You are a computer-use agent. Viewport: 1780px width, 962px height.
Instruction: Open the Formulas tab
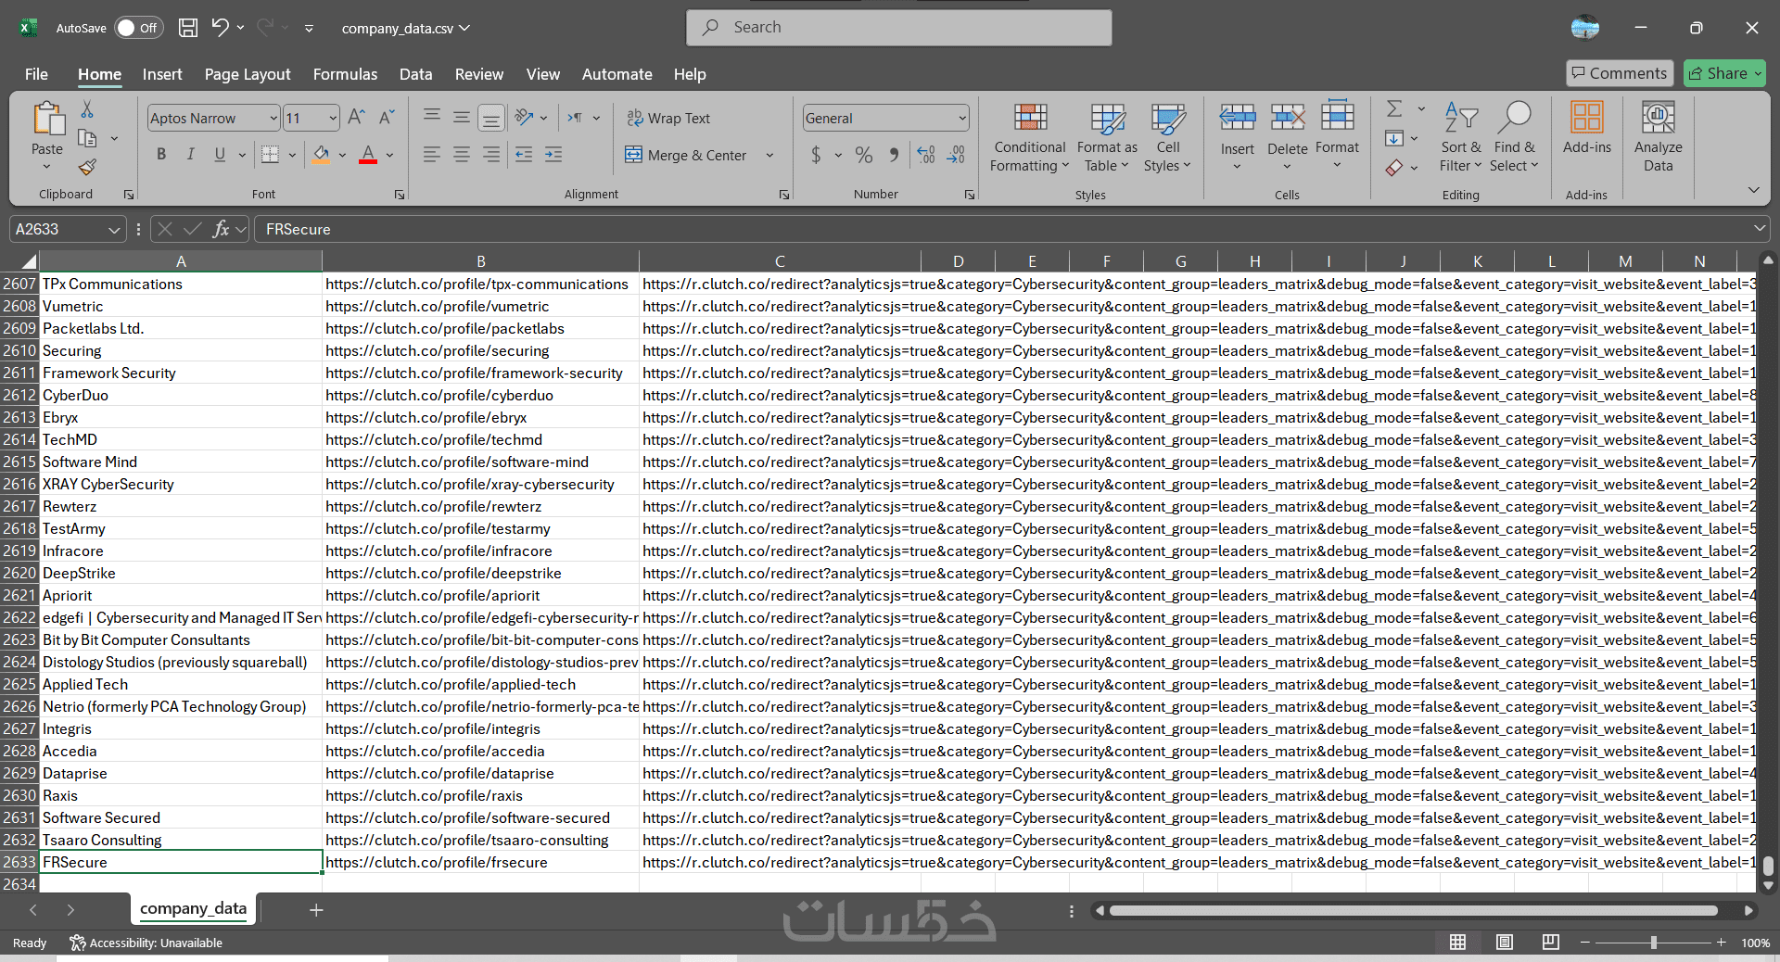click(x=345, y=74)
